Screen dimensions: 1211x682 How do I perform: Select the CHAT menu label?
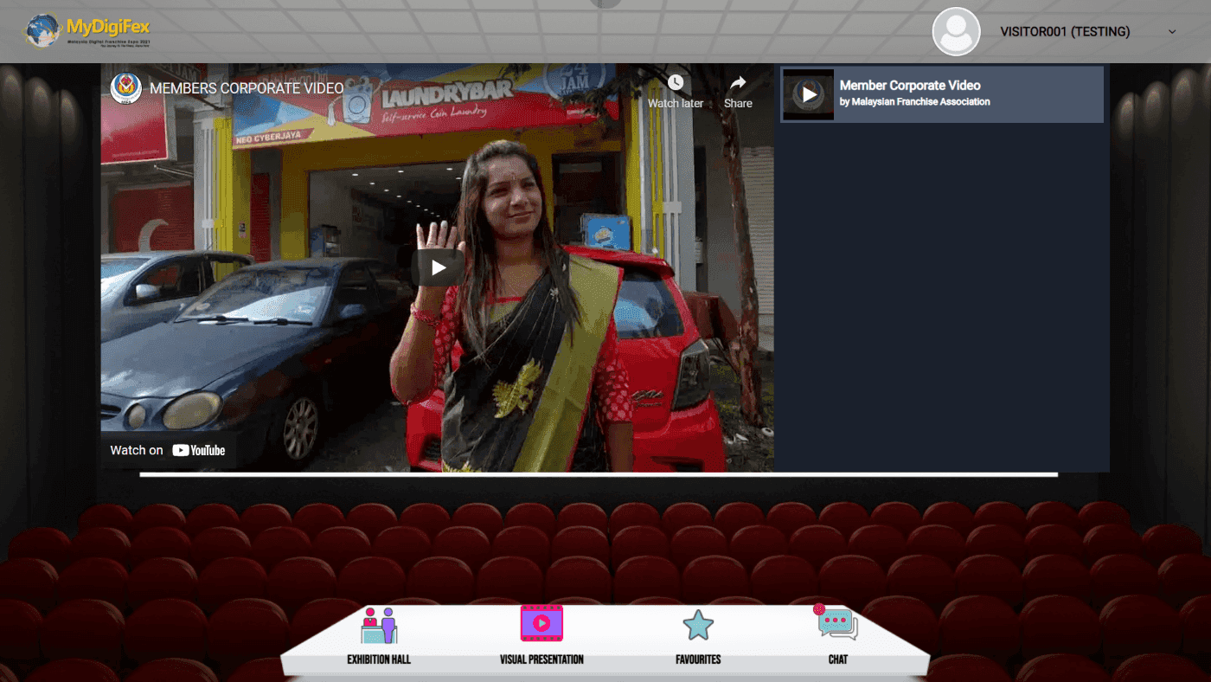click(836, 659)
